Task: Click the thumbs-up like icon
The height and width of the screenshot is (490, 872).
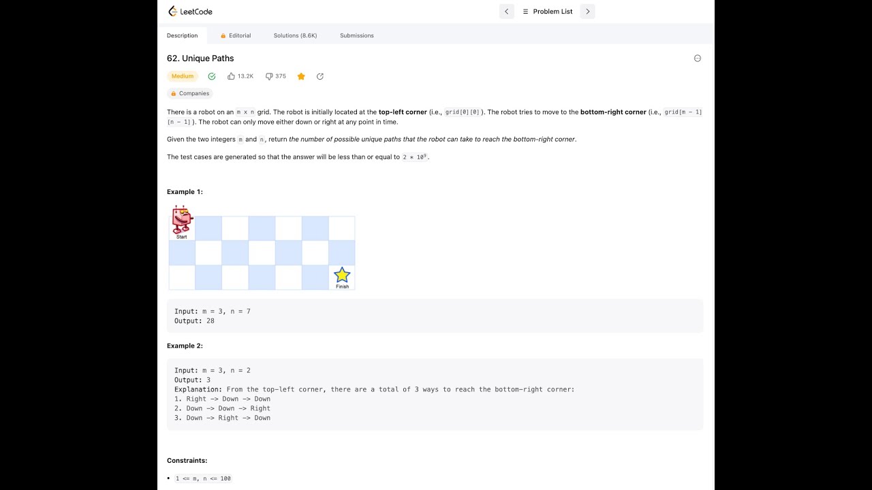Action: pyautogui.click(x=232, y=76)
